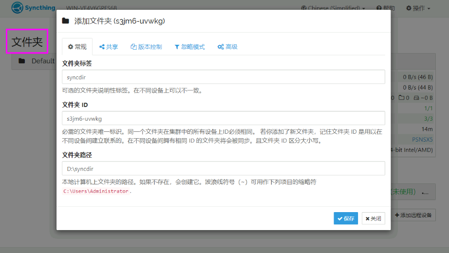Click the question mark 帮助 icon
The image size is (449, 253).
point(379,8)
